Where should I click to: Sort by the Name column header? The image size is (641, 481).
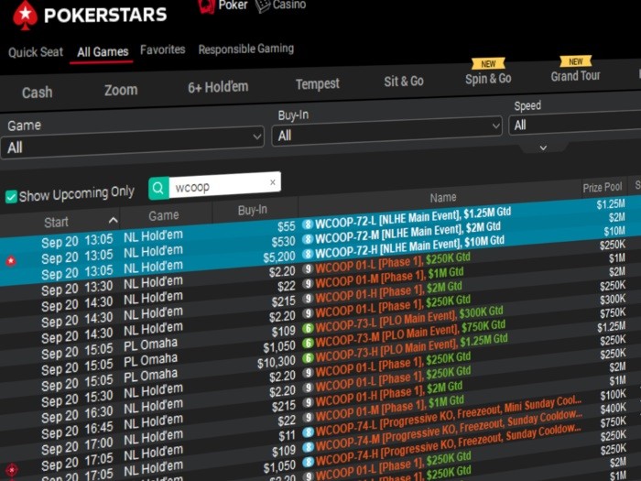tap(443, 198)
